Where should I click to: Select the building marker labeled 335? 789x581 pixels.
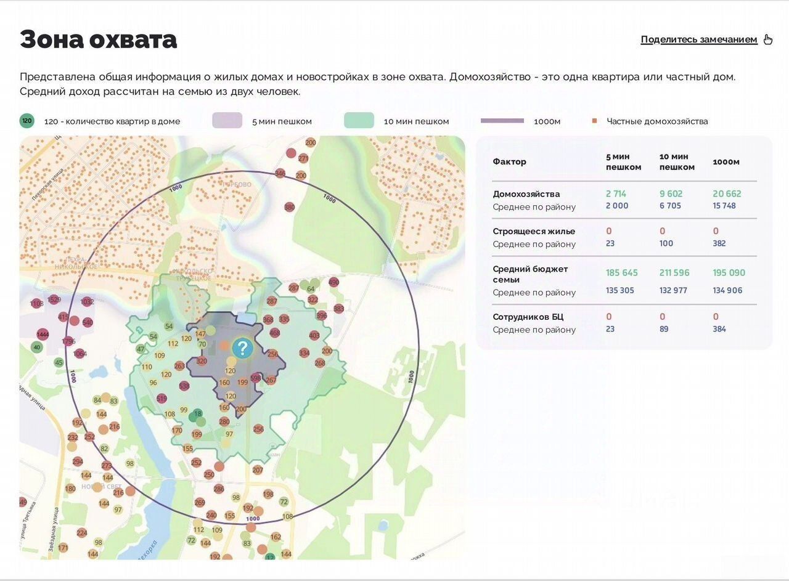[x=284, y=319]
